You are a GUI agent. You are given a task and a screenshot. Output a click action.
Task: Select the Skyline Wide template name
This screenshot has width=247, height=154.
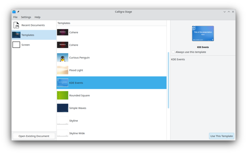[77, 133]
